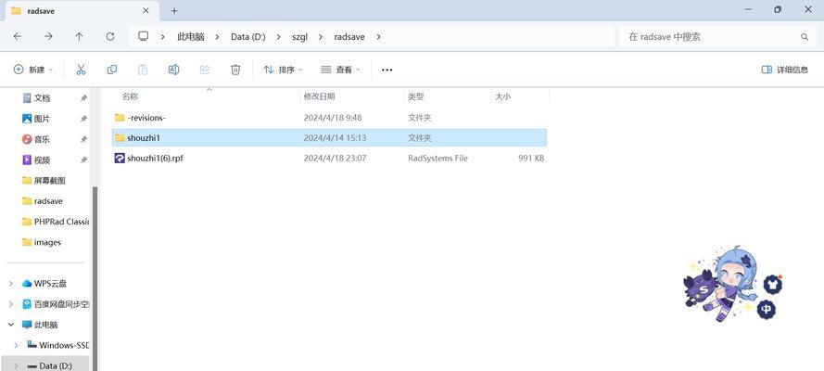Open 屏幕截图 folder in the sidebar
This screenshot has height=371, width=824.
pyautogui.click(x=50, y=180)
